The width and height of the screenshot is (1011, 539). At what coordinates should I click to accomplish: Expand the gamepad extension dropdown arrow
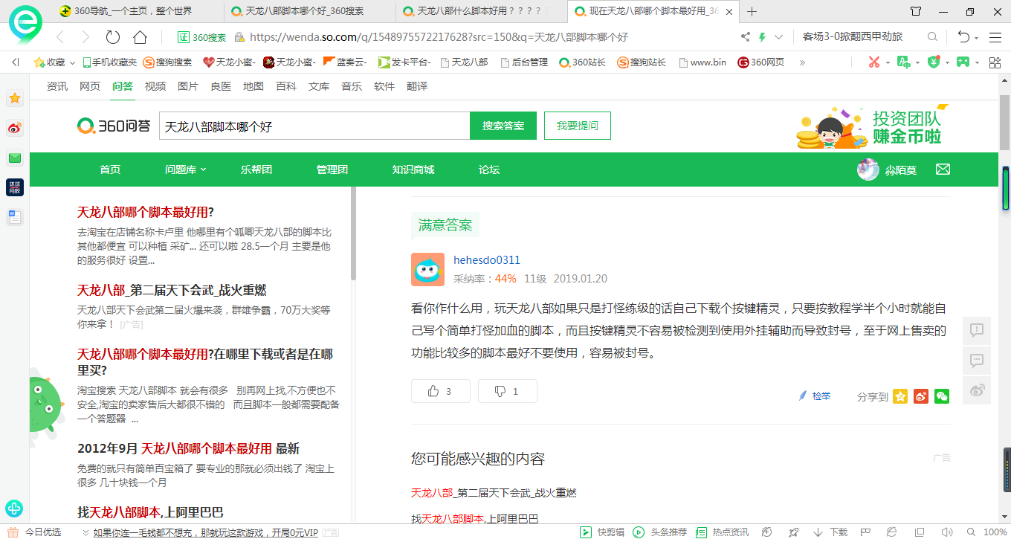tap(977, 63)
